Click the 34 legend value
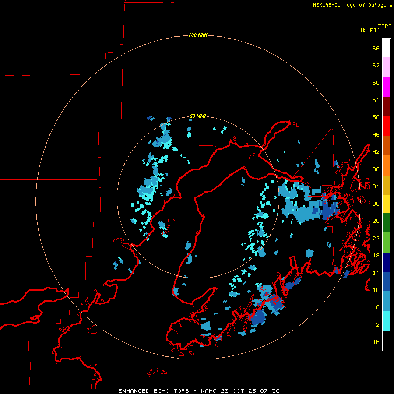Image resolution: width=394 pixels, height=394 pixels. (x=376, y=186)
